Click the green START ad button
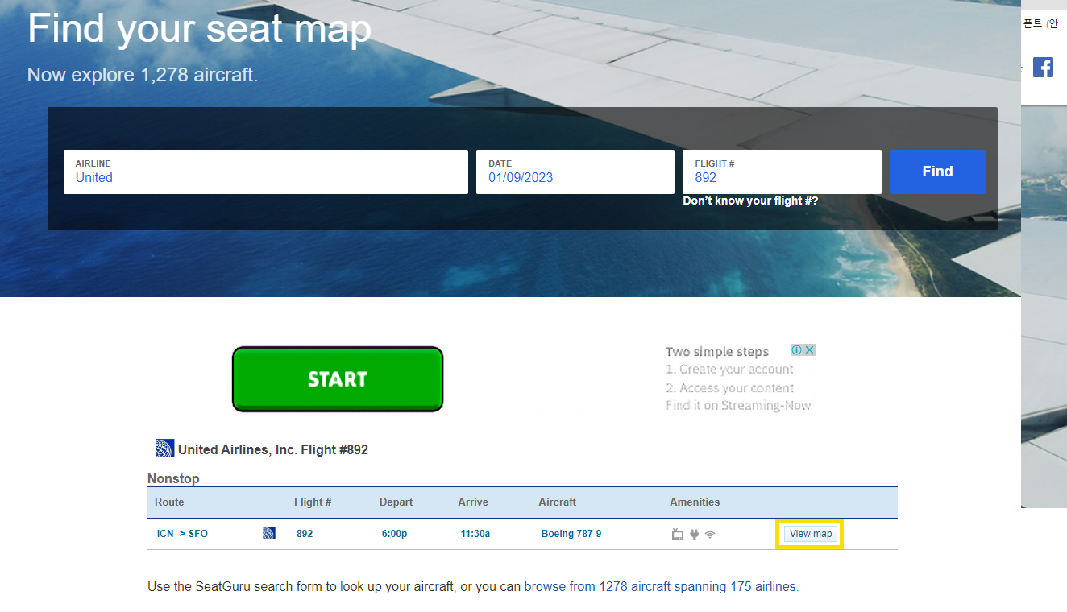The width and height of the screenshot is (1067, 612). (x=338, y=379)
